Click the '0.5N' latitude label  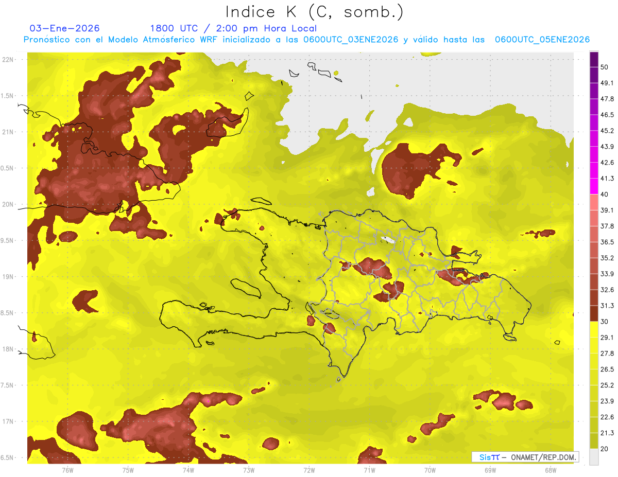click(7, 168)
